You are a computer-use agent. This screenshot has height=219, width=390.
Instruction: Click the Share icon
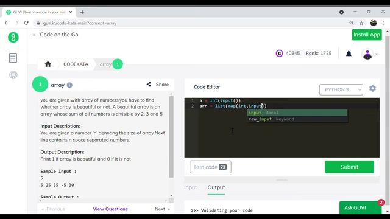149,85
